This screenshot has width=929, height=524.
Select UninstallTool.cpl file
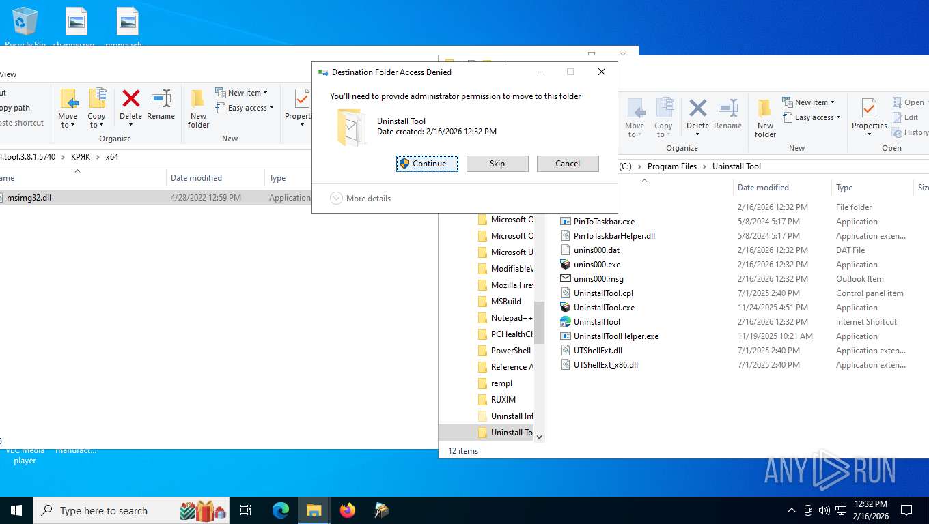click(603, 293)
